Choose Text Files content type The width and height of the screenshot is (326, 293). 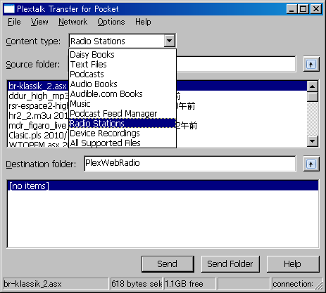point(123,65)
